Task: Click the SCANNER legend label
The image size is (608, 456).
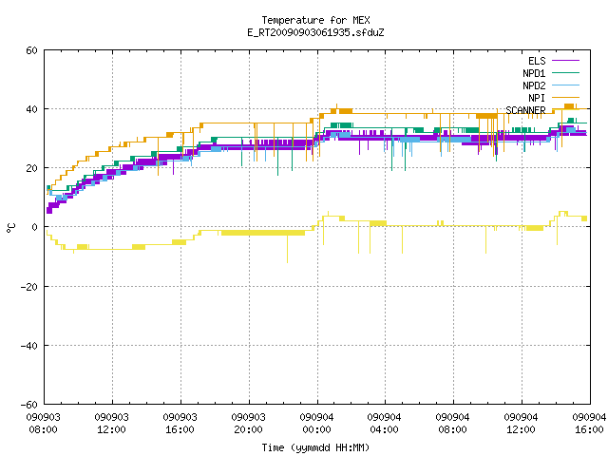Action: (525, 110)
